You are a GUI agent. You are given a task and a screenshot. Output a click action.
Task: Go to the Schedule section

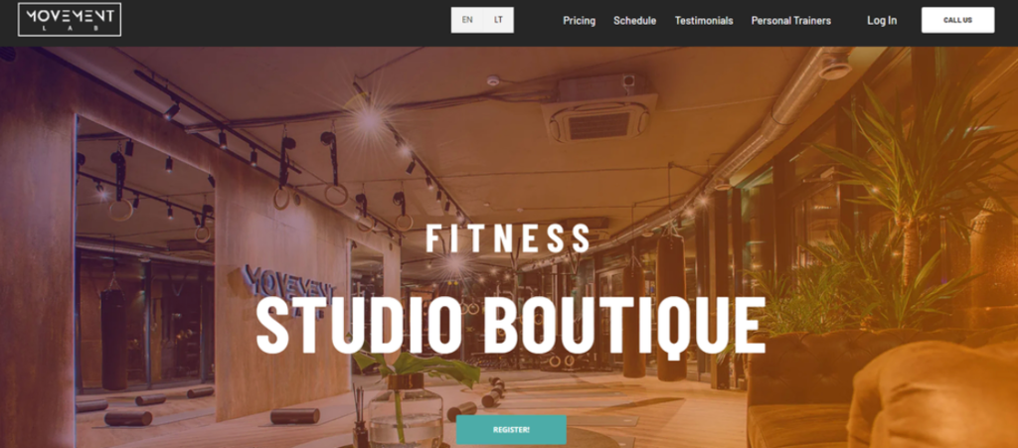[635, 21]
